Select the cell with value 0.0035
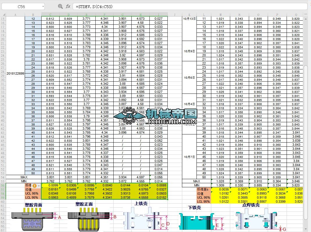Viewport: 311px width, 232px height. tap(220, 189)
